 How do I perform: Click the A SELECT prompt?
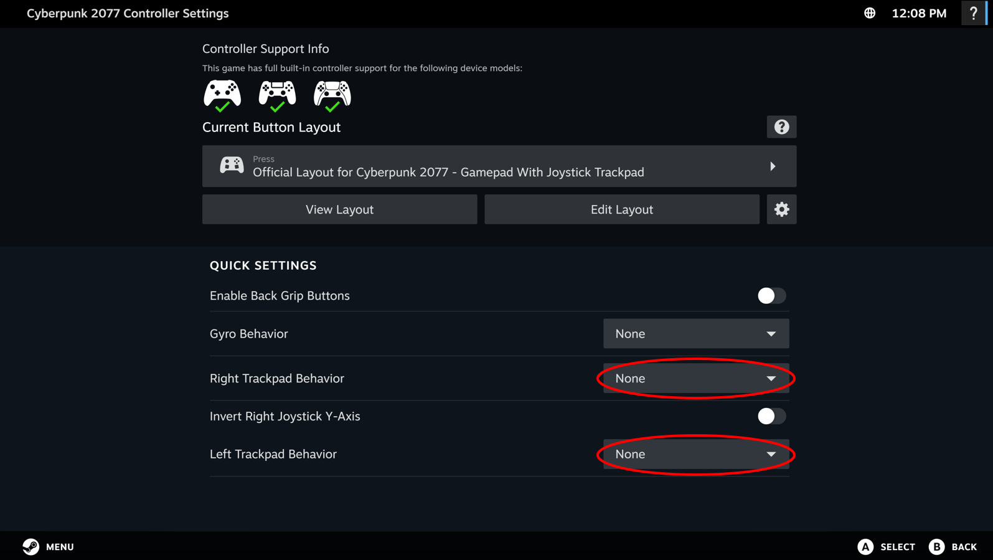point(887,547)
